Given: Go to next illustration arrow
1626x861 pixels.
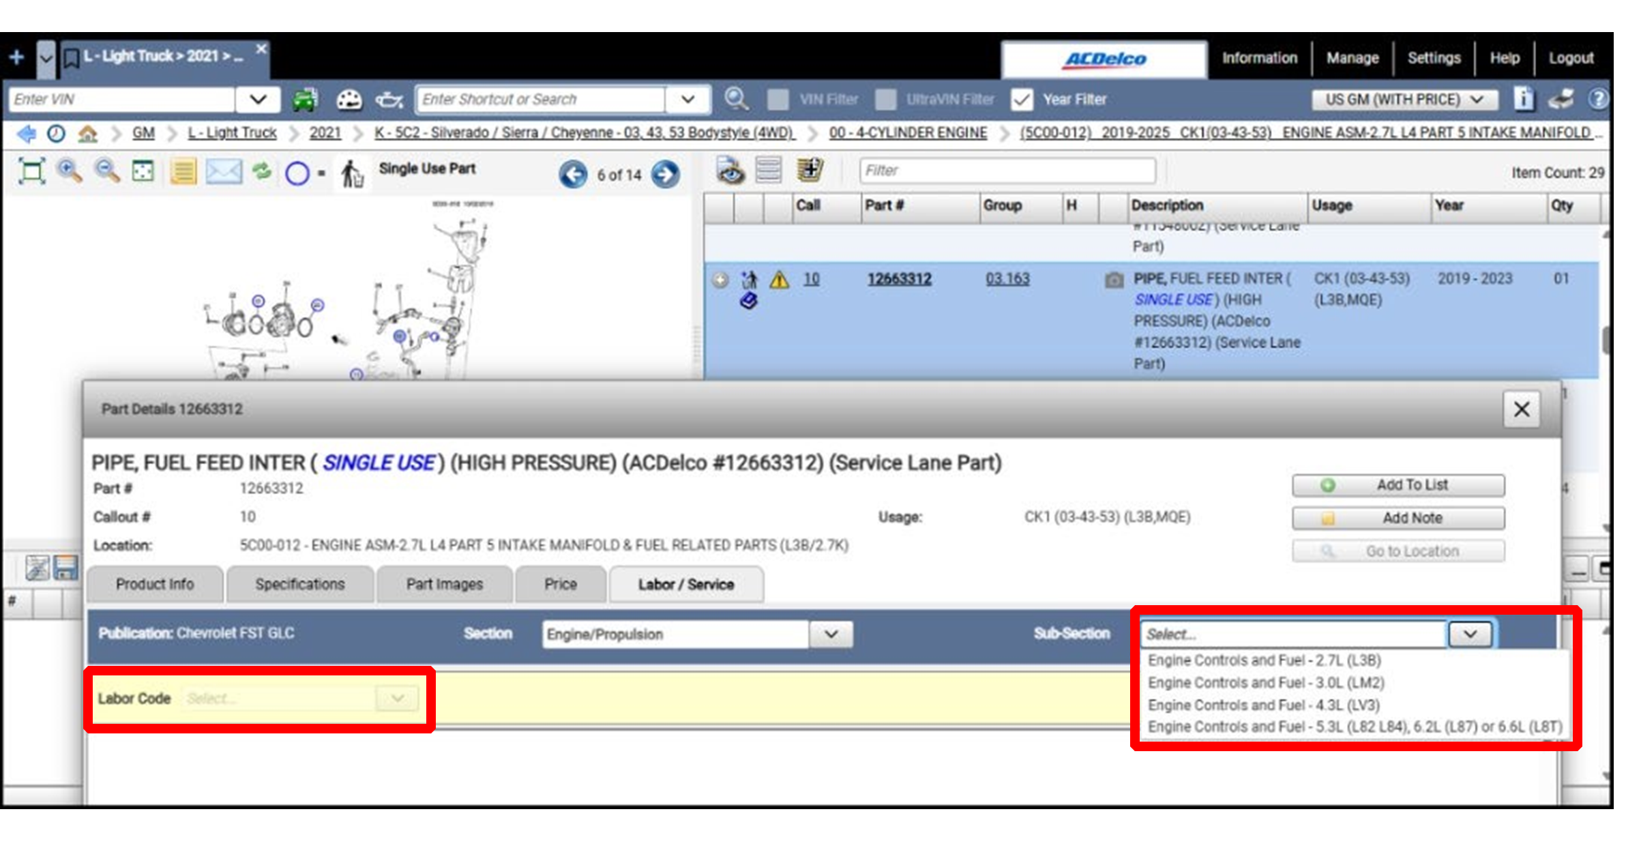Looking at the screenshot, I should 665,175.
